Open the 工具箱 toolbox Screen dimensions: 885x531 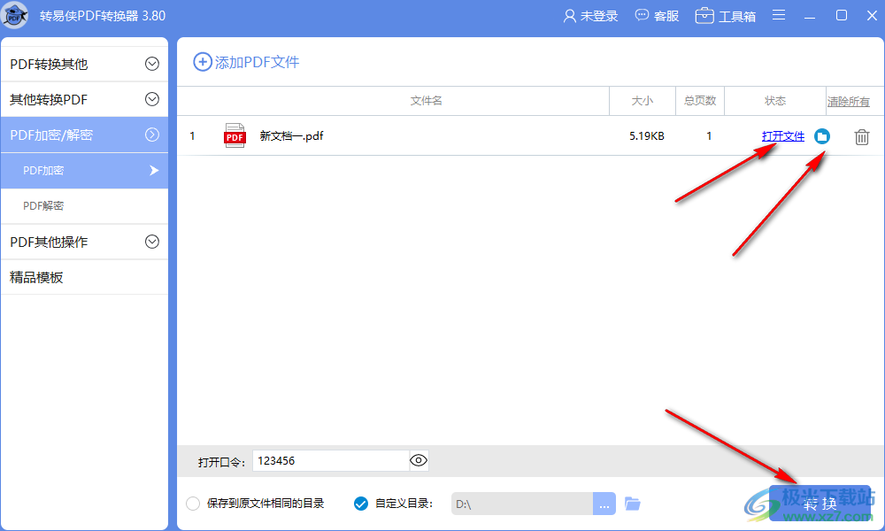pos(726,16)
